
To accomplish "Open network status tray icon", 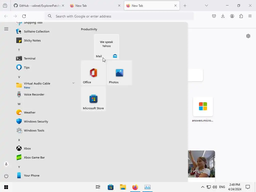I will pos(209,187).
